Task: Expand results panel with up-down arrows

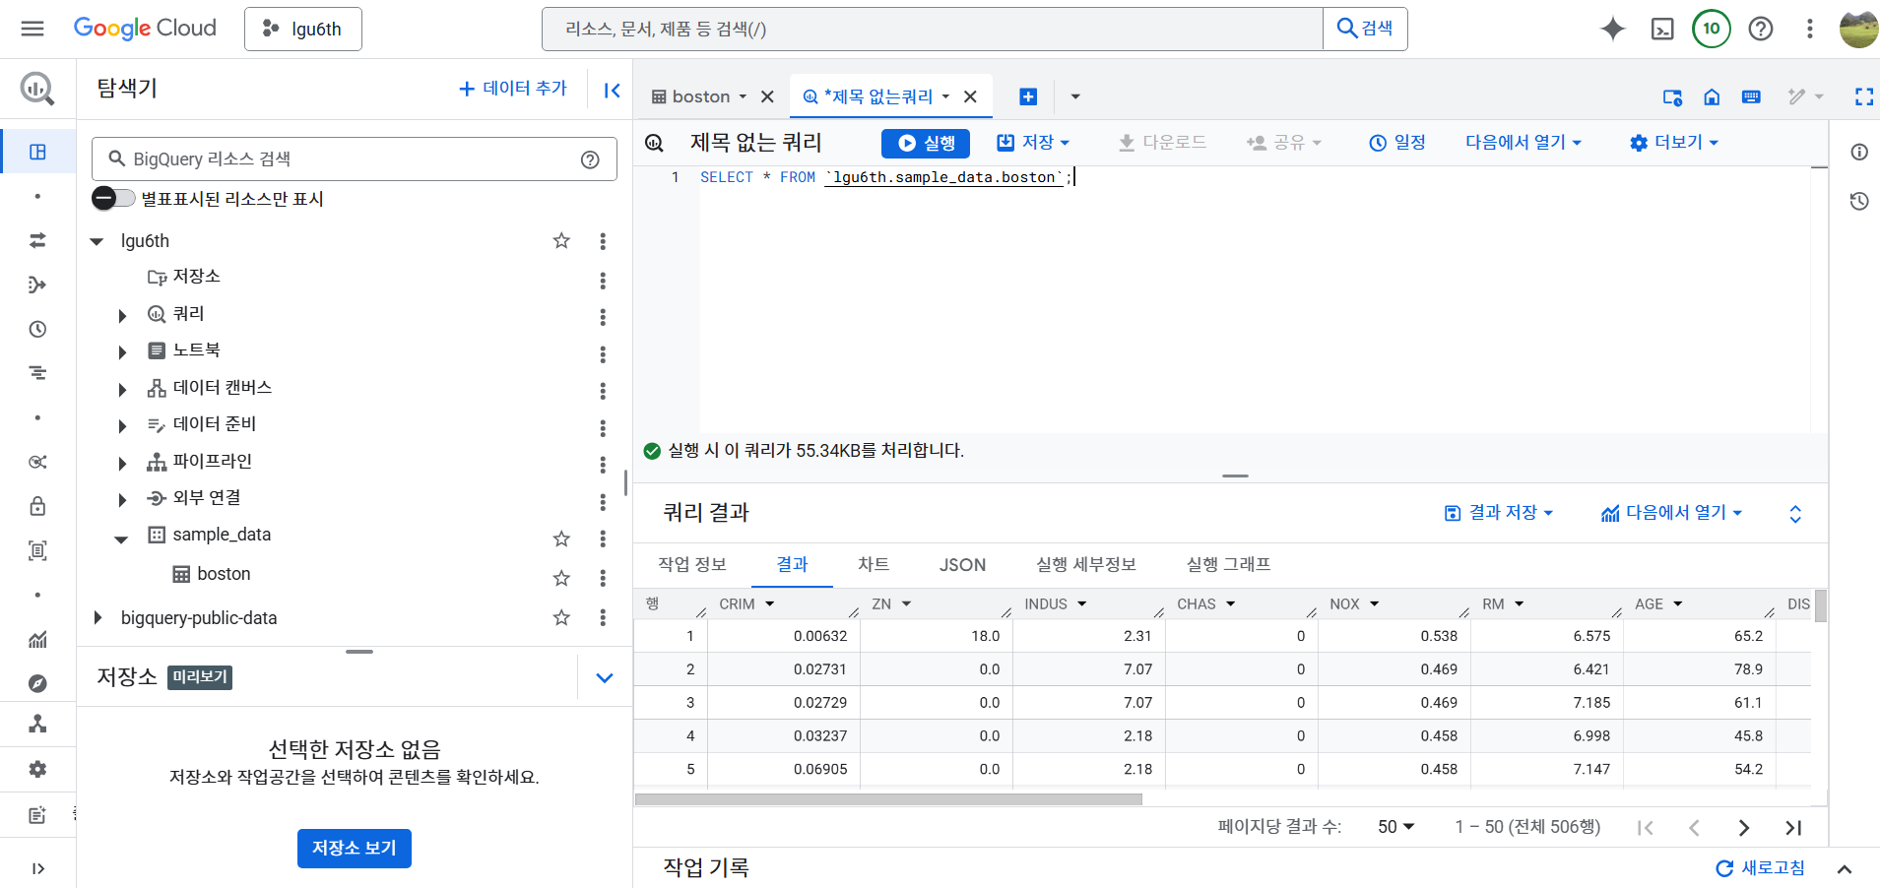Action: [x=1795, y=514]
